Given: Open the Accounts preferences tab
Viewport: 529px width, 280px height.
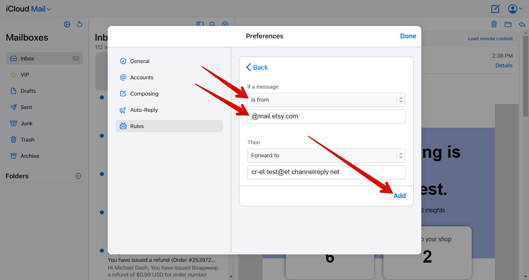Looking at the screenshot, I should [169, 77].
